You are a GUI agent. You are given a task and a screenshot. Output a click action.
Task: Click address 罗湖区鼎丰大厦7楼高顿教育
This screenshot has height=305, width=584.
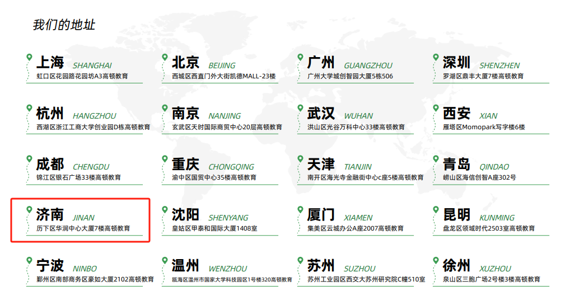click(483, 76)
